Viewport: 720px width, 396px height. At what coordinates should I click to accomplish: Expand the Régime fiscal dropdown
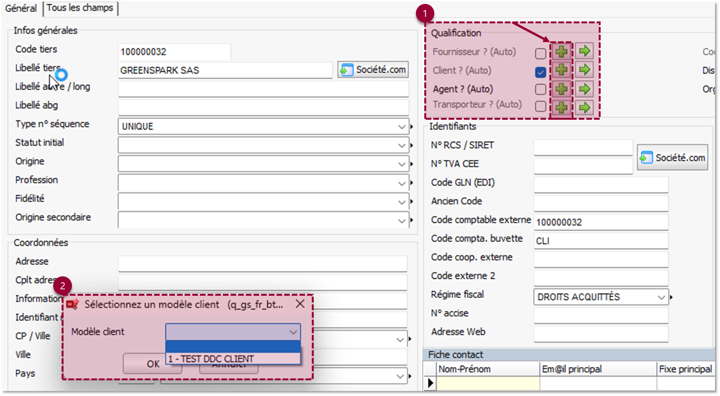click(661, 297)
